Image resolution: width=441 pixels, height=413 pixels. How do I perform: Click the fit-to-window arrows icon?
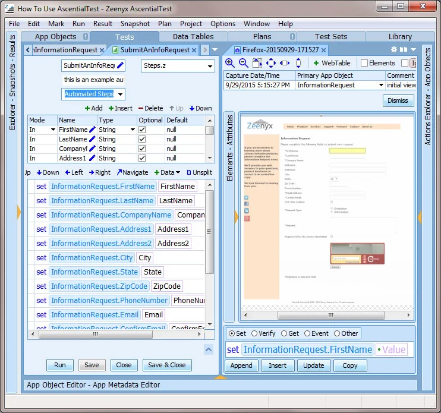point(271,63)
